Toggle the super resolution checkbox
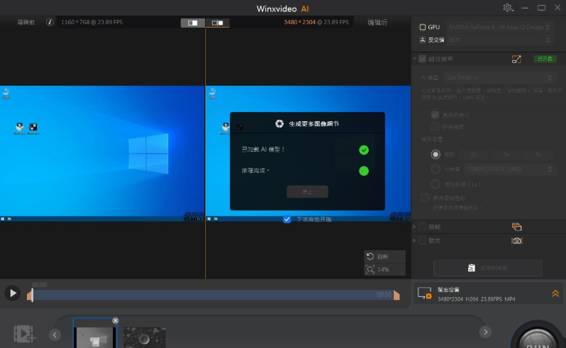Viewport: 566px width, 348px height. 422,59
